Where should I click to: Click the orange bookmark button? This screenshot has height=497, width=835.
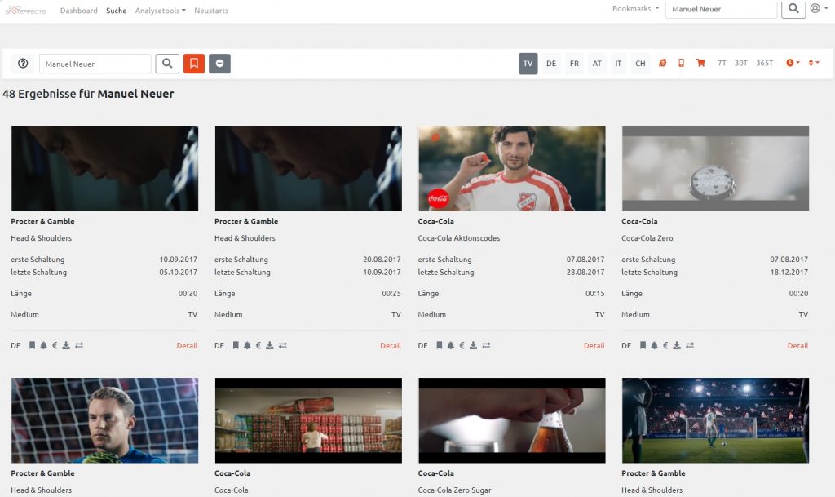pos(194,64)
